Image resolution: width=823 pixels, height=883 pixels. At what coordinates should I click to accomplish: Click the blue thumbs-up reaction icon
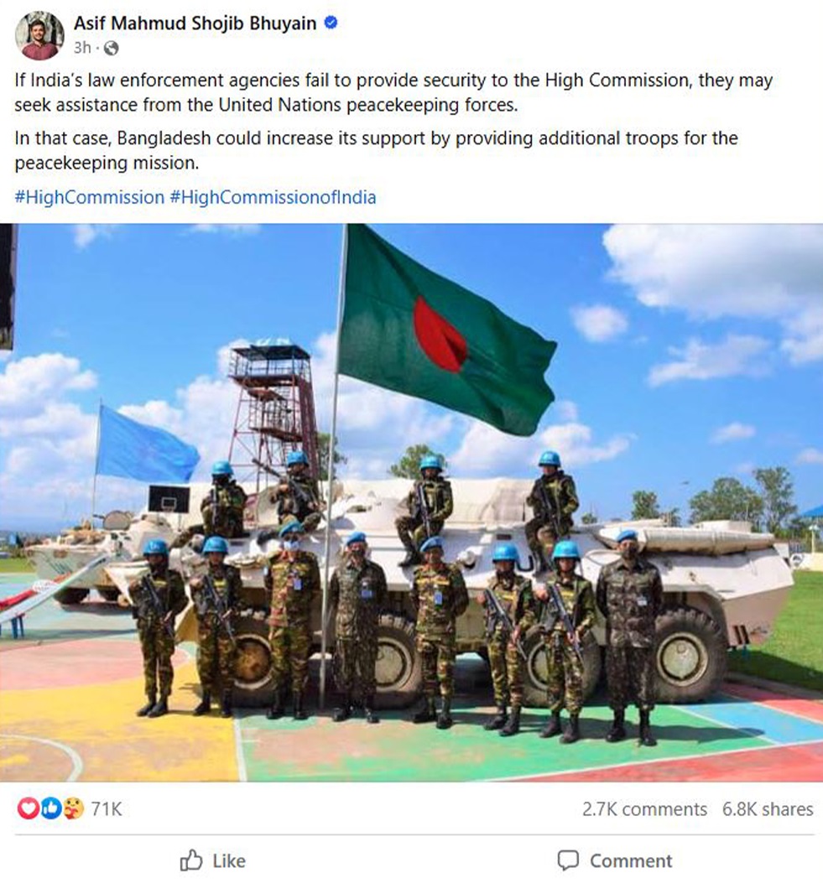click(x=50, y=808)
